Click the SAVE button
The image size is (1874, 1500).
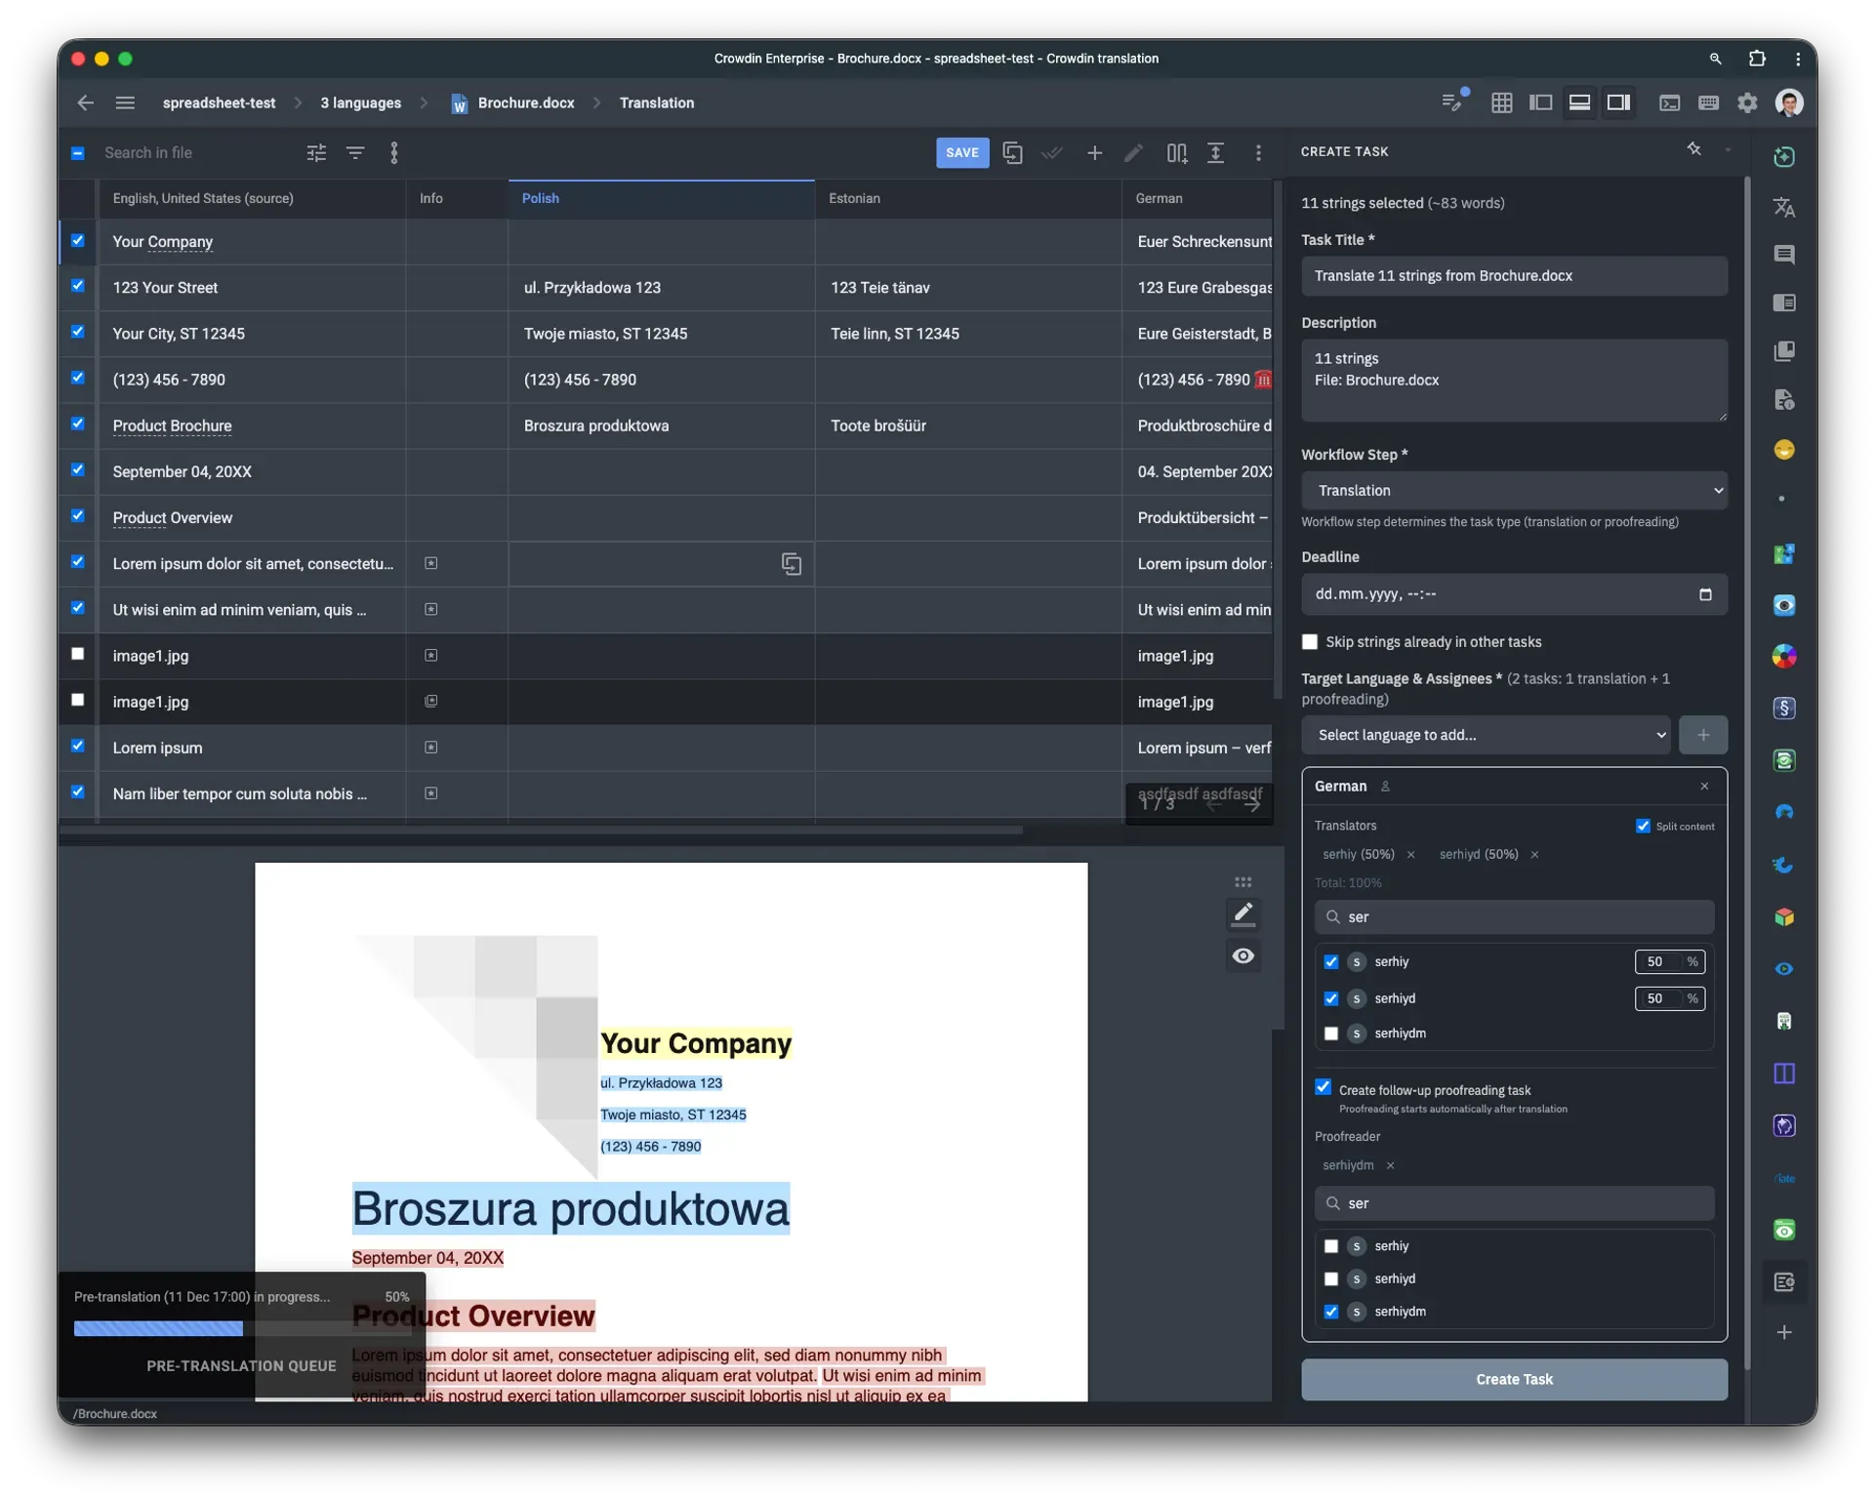click(x=962, y=152)
